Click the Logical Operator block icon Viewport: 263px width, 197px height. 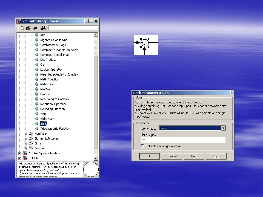point(37,69)
